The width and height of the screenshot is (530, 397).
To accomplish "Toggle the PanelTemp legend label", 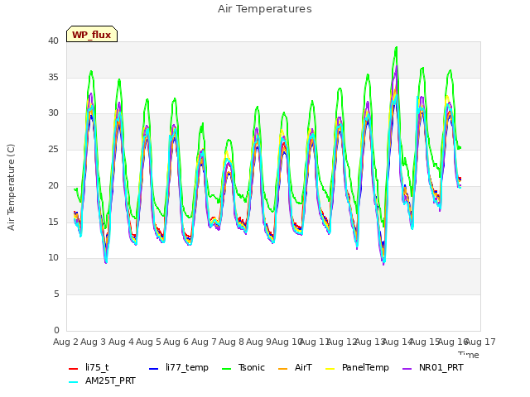I will pyautogui.click(x=365, y=367).
